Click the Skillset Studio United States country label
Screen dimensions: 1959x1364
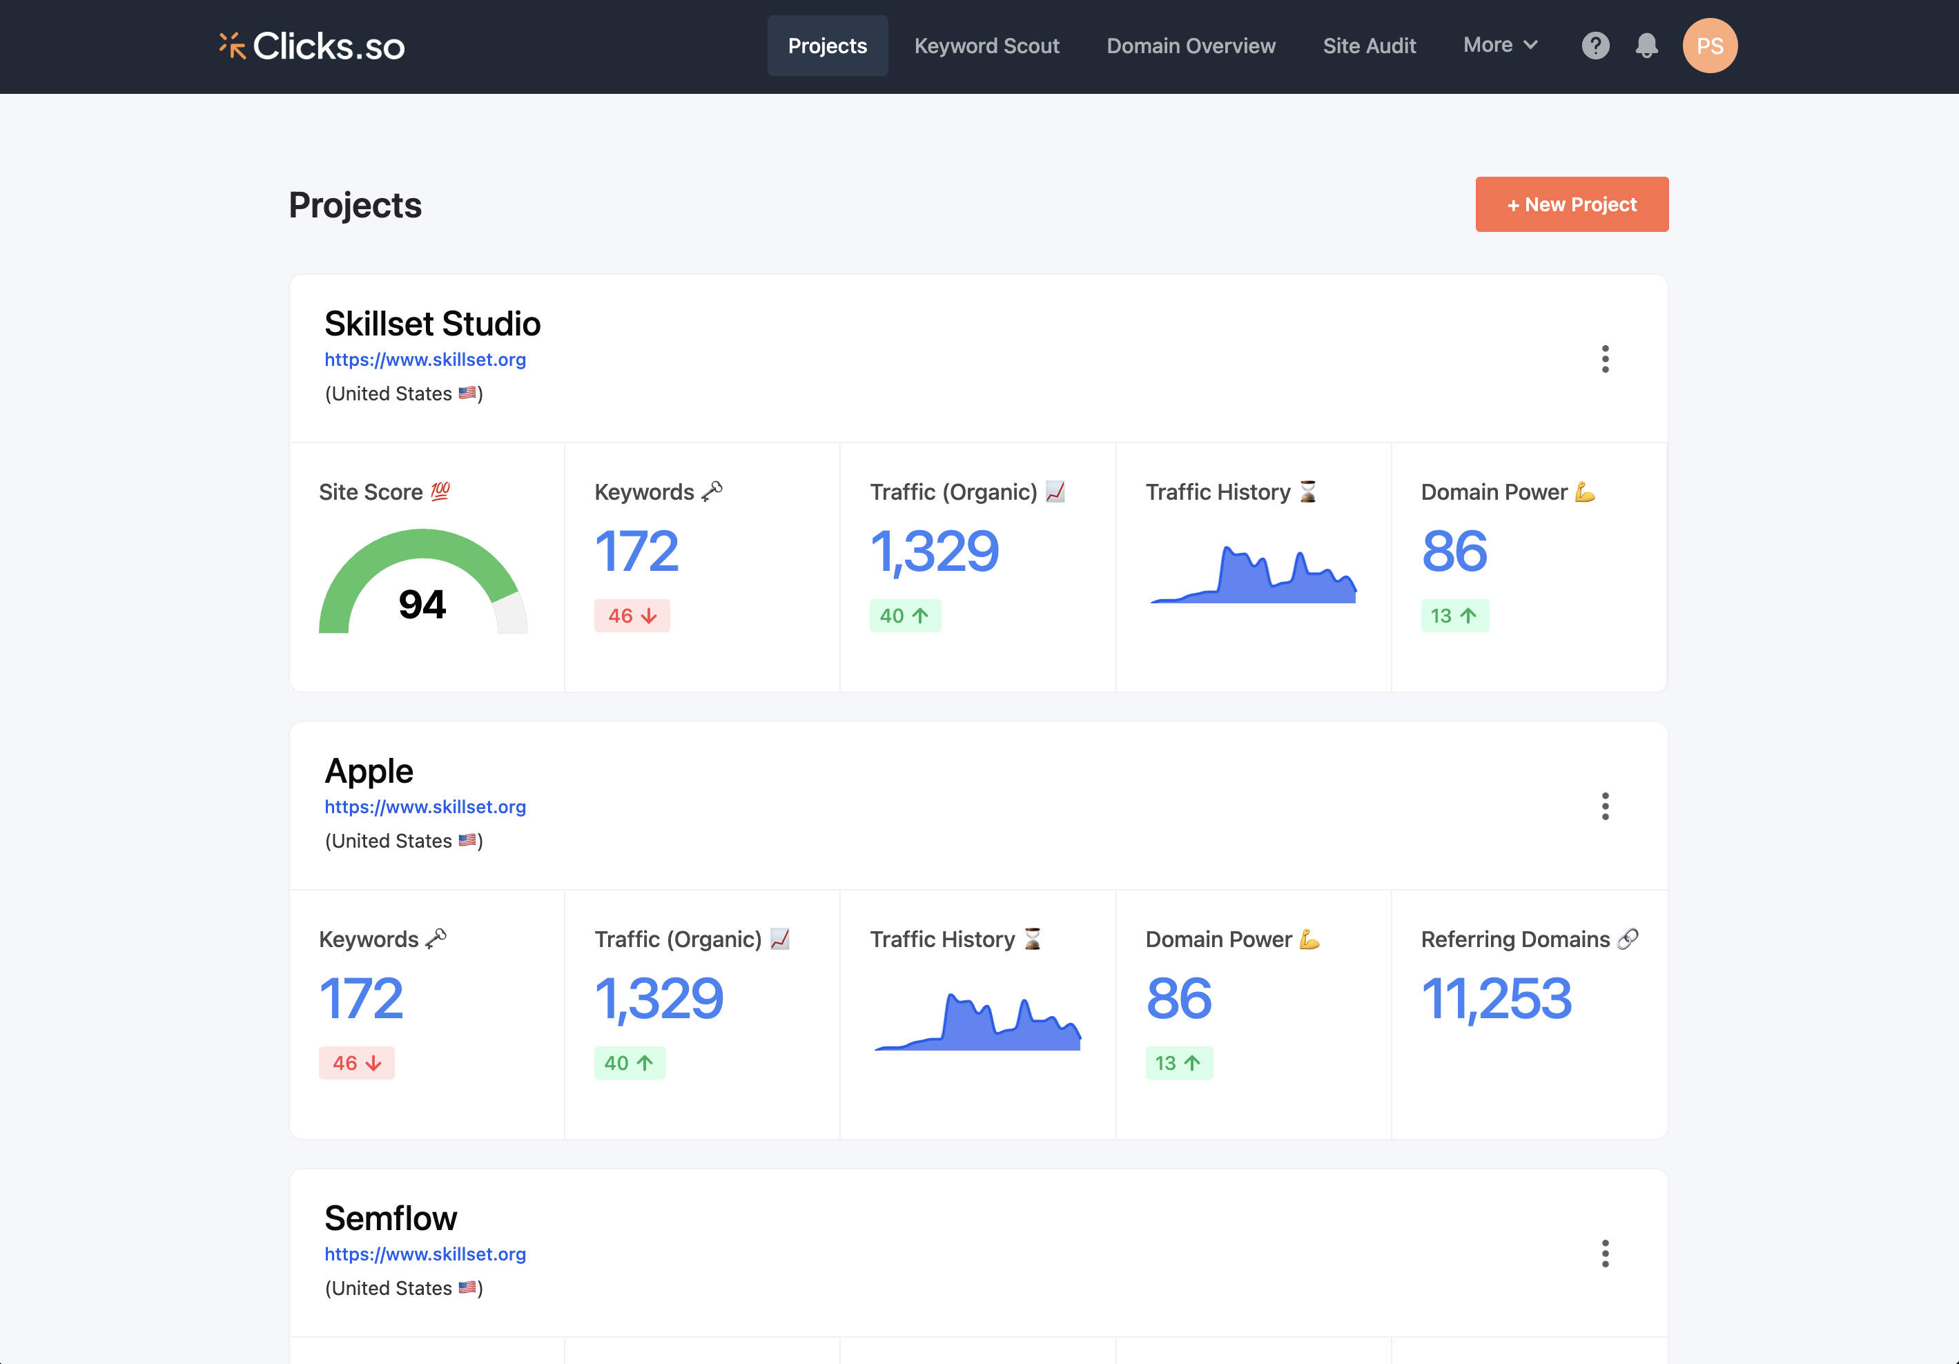[x=404, y=393]
